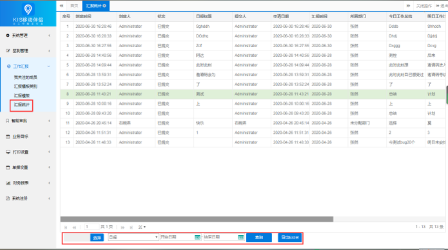Click the 签到管理 edit icon in sidebar
This screenshot has width=448, height=250.
[x=8, y=51]
